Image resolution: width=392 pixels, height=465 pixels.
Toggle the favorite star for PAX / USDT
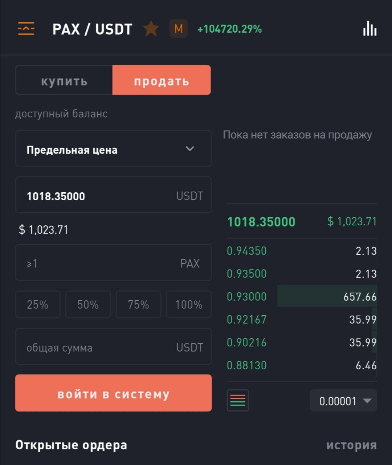pos(151,29)
